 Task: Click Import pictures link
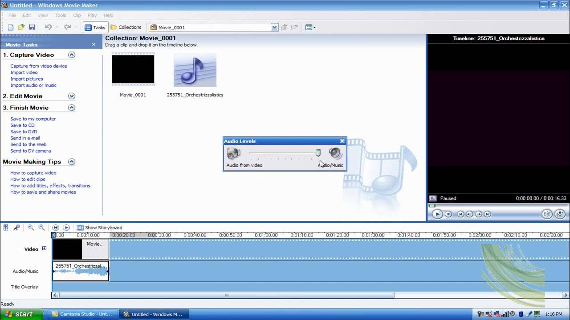click(27, 79)
